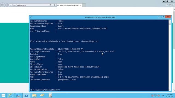Open the taskbar clock showing 2:22 AM
Screen dimensions: 175x98
click(x=170, y=96)
